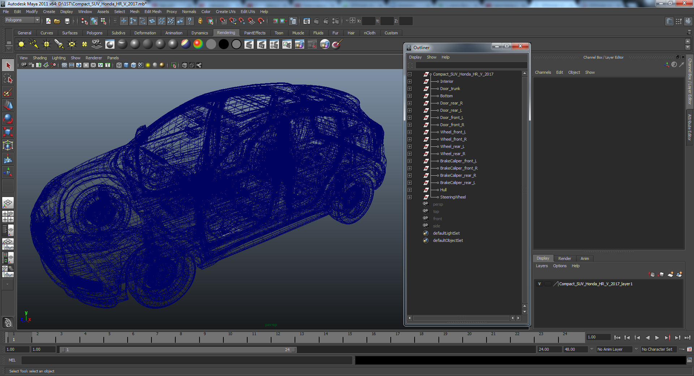Expand the BrakeCaliper_front_R node

click(410, 168)
